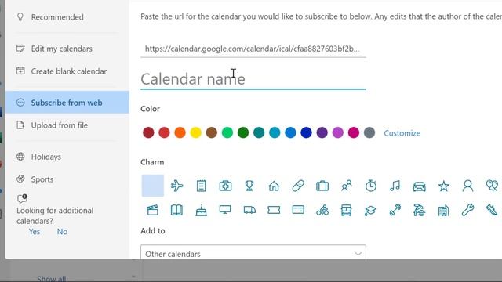Pick the orange color swatch
Screen dimensions: 502x282
[180, 132]
